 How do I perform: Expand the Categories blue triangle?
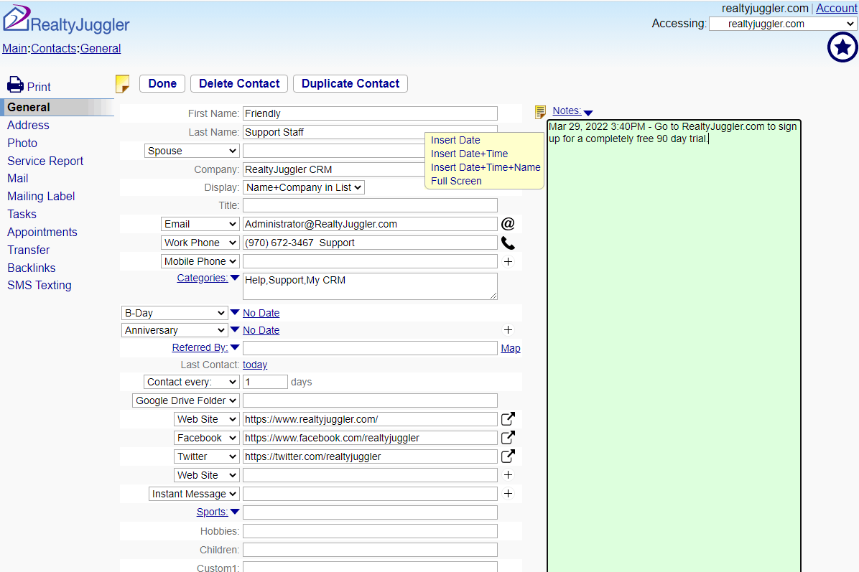tap(234, 278)
